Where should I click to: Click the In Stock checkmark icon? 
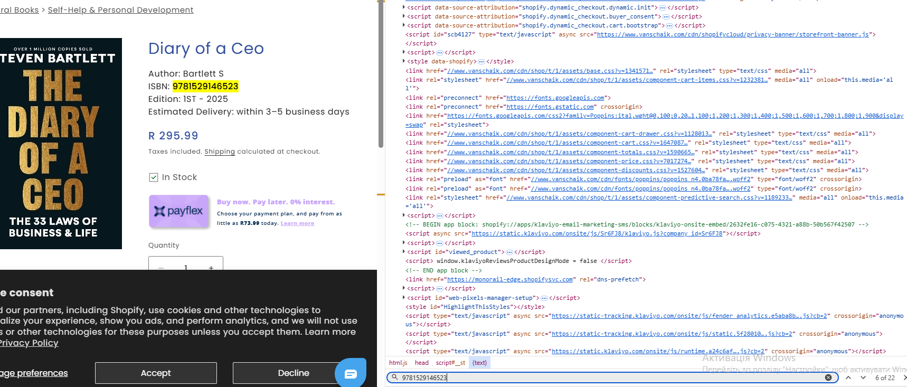[x=154, y=177]
